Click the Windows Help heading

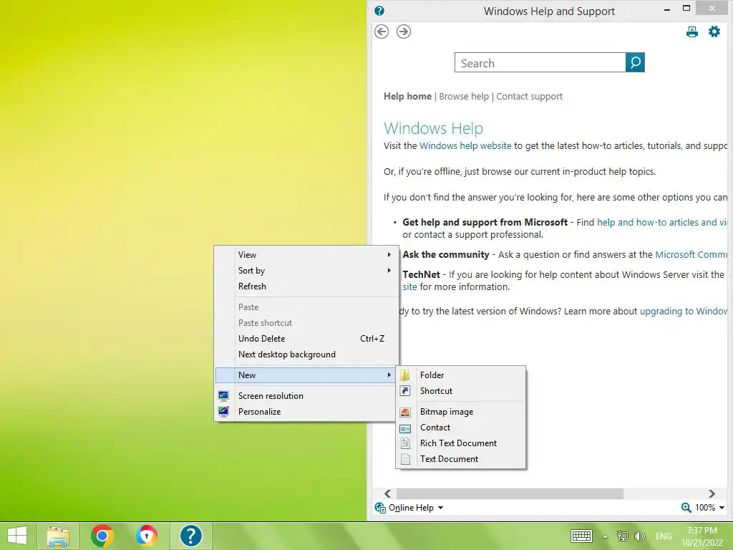[x=433, y=128]
